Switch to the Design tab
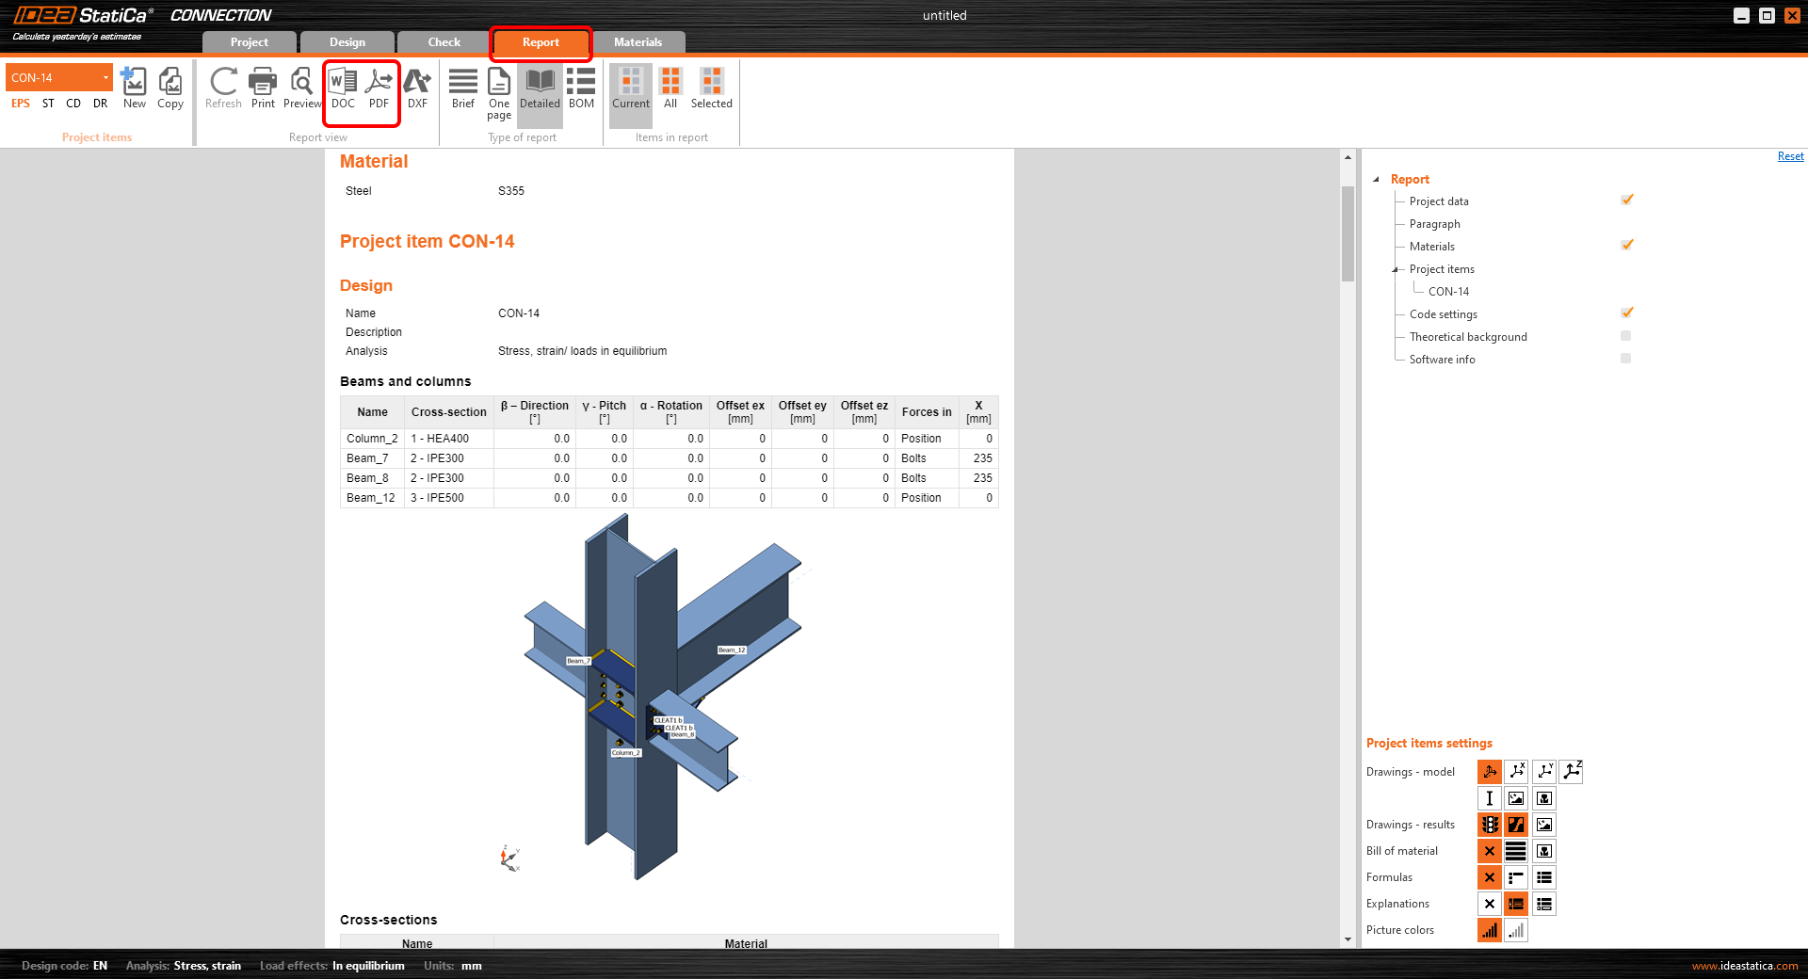Screen dimensions: 1808x979 [347, 42]
